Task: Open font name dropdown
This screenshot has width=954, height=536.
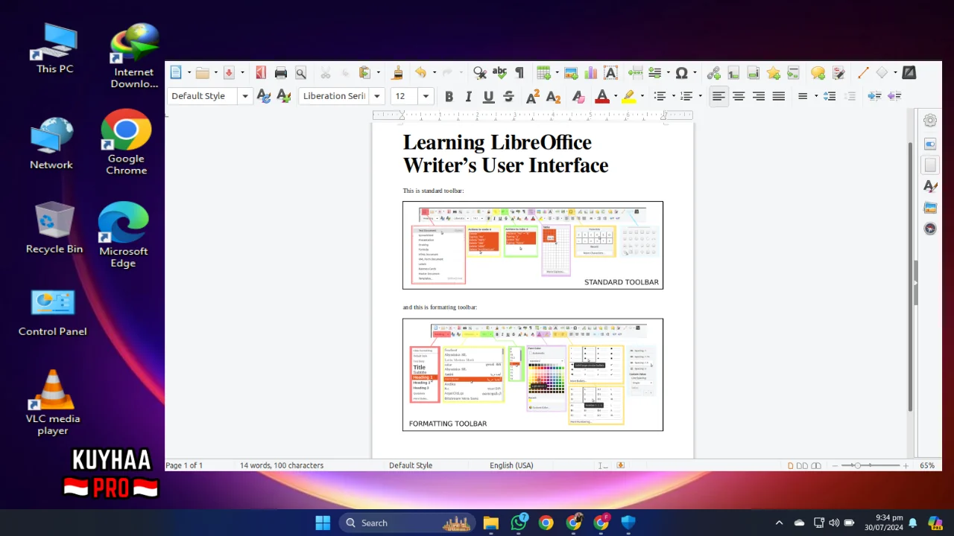Action: click(377, 96)
